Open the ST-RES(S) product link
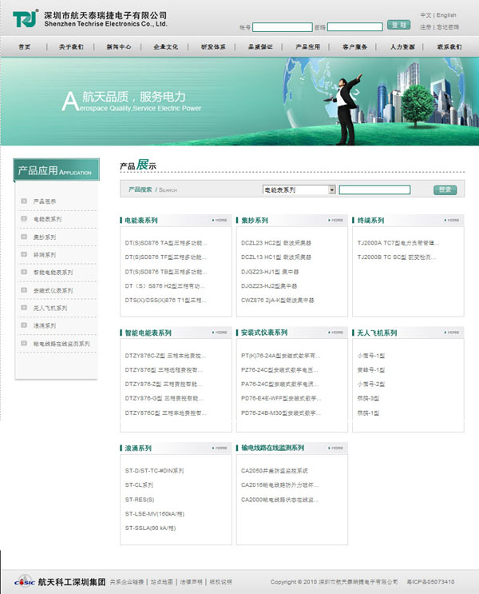 [x=140, y=500]
